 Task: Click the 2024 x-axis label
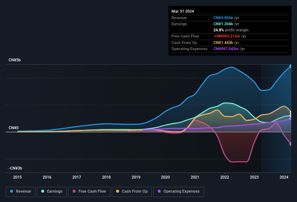click(x=284, y=177)
